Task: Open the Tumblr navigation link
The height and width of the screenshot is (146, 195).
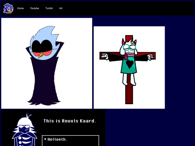Action: tap(49, 8)
